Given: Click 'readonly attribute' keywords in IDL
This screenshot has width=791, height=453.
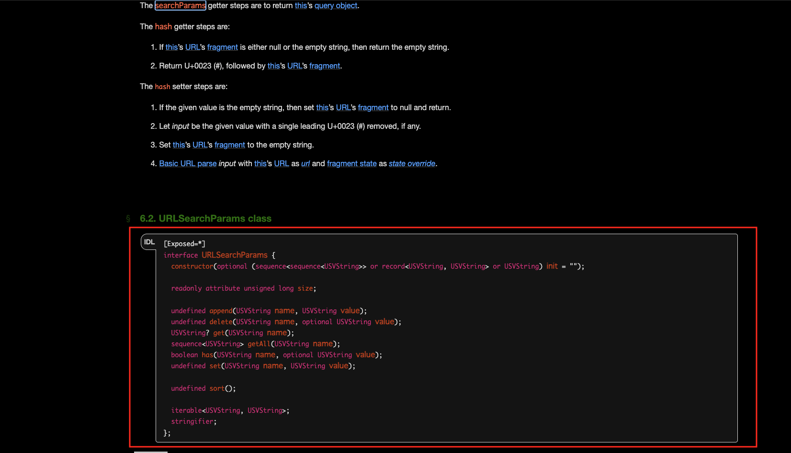Looking at the screenshot, I should point(205,288).
